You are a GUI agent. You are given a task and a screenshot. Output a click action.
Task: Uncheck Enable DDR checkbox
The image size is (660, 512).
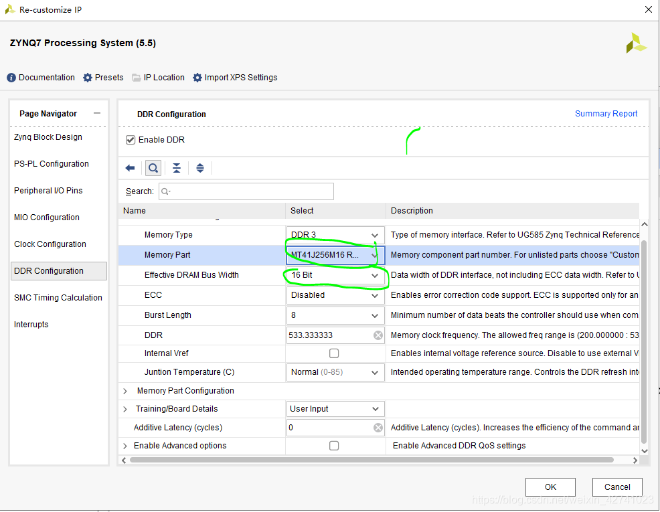click(x=131, y=140)
